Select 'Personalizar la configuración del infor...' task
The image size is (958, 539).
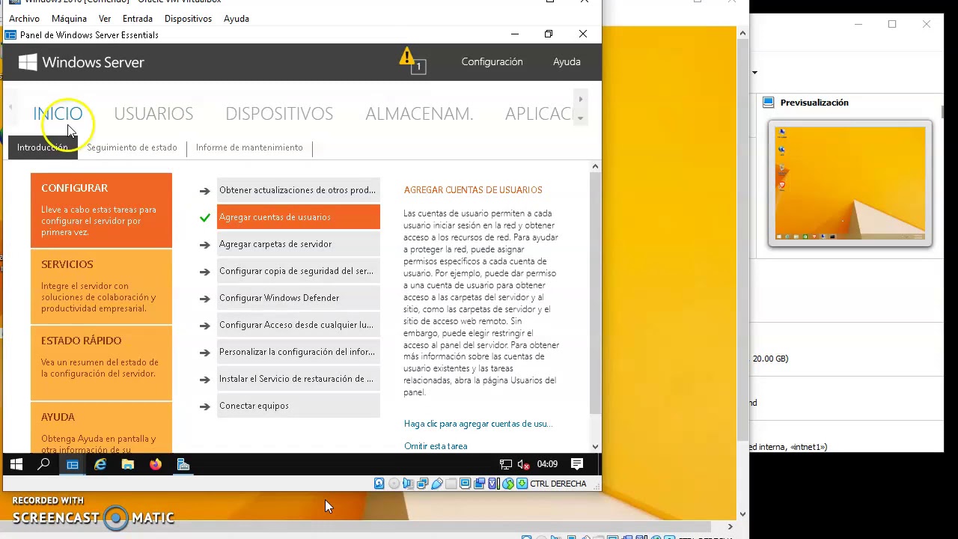299,352
